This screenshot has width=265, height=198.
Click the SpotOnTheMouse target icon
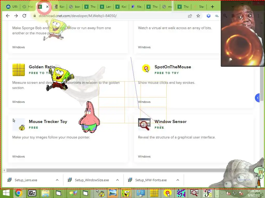(146, 68)
